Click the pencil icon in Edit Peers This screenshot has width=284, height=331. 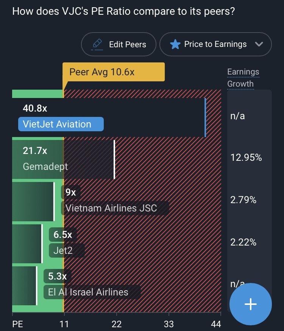98,44
